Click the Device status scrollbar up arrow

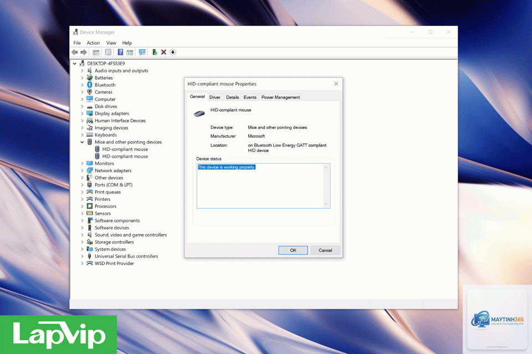[326, 168]
